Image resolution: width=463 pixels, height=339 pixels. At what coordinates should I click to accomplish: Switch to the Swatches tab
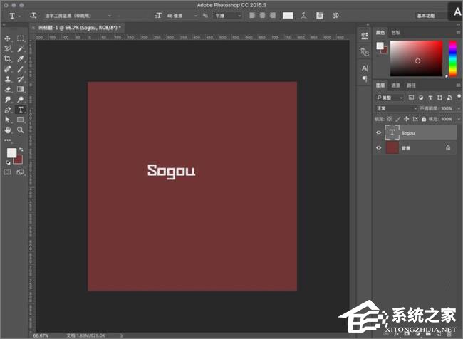coord(395,33)
